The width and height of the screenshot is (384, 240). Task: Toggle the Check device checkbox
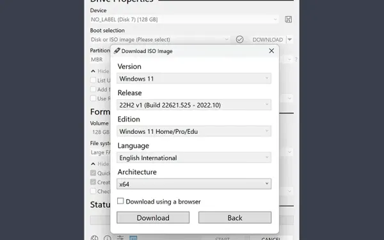pyautogui.click(x=93, y=191)
